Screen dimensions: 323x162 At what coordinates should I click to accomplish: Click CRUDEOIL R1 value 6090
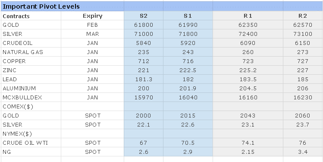248,43
